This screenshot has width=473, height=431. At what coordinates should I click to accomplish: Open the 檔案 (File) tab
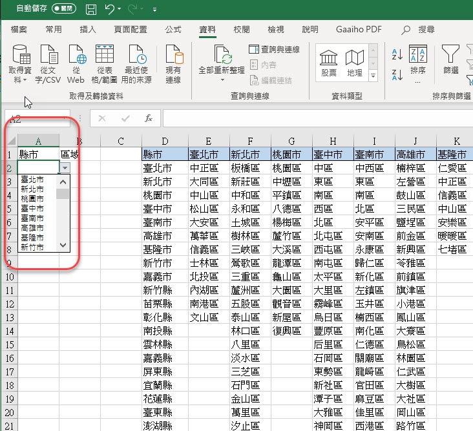[19, 30]
